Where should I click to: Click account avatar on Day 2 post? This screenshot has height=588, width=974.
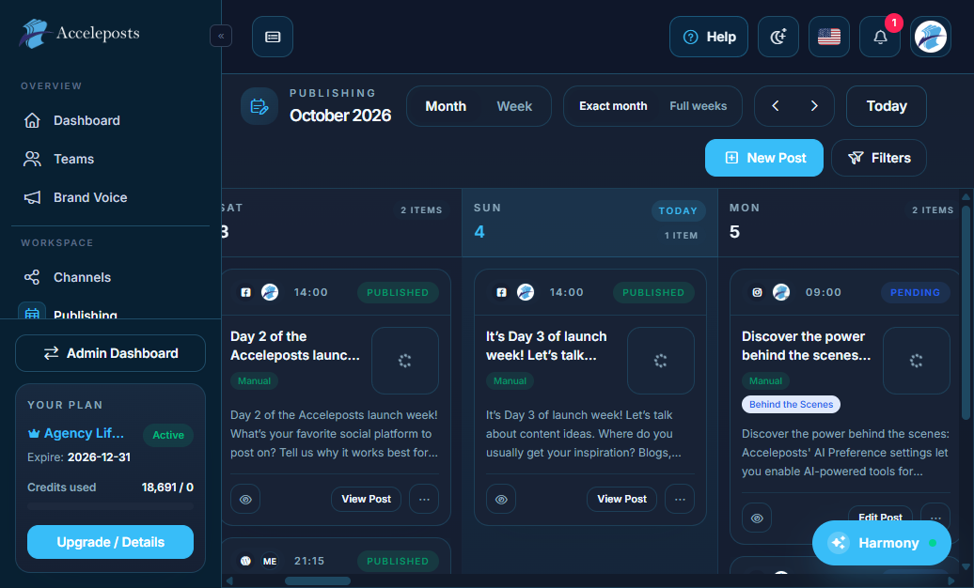point(270,292)
